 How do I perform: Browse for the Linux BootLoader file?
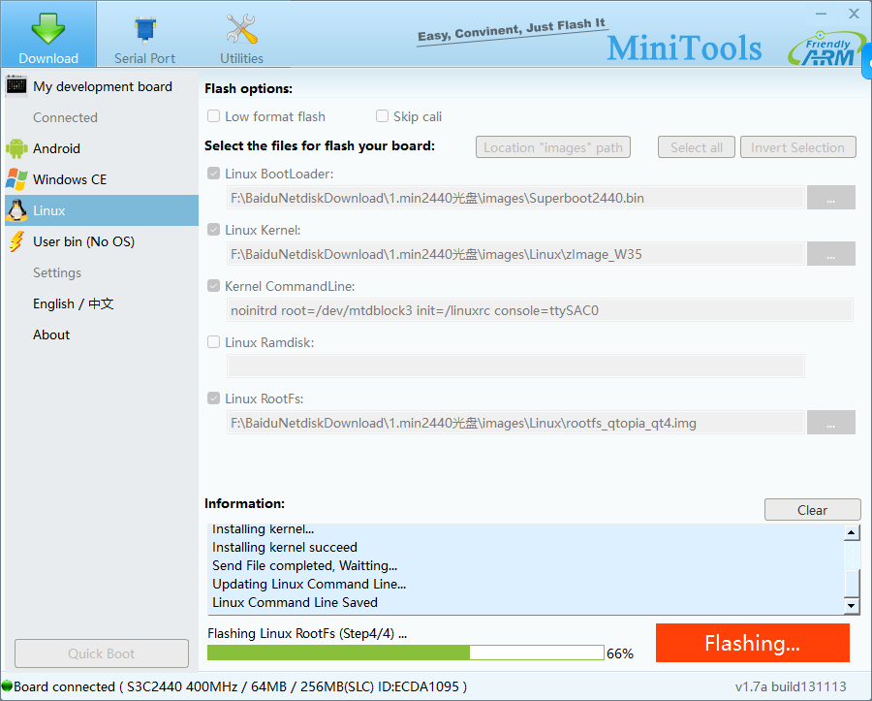pyautogui.click(x=831, y=198)
